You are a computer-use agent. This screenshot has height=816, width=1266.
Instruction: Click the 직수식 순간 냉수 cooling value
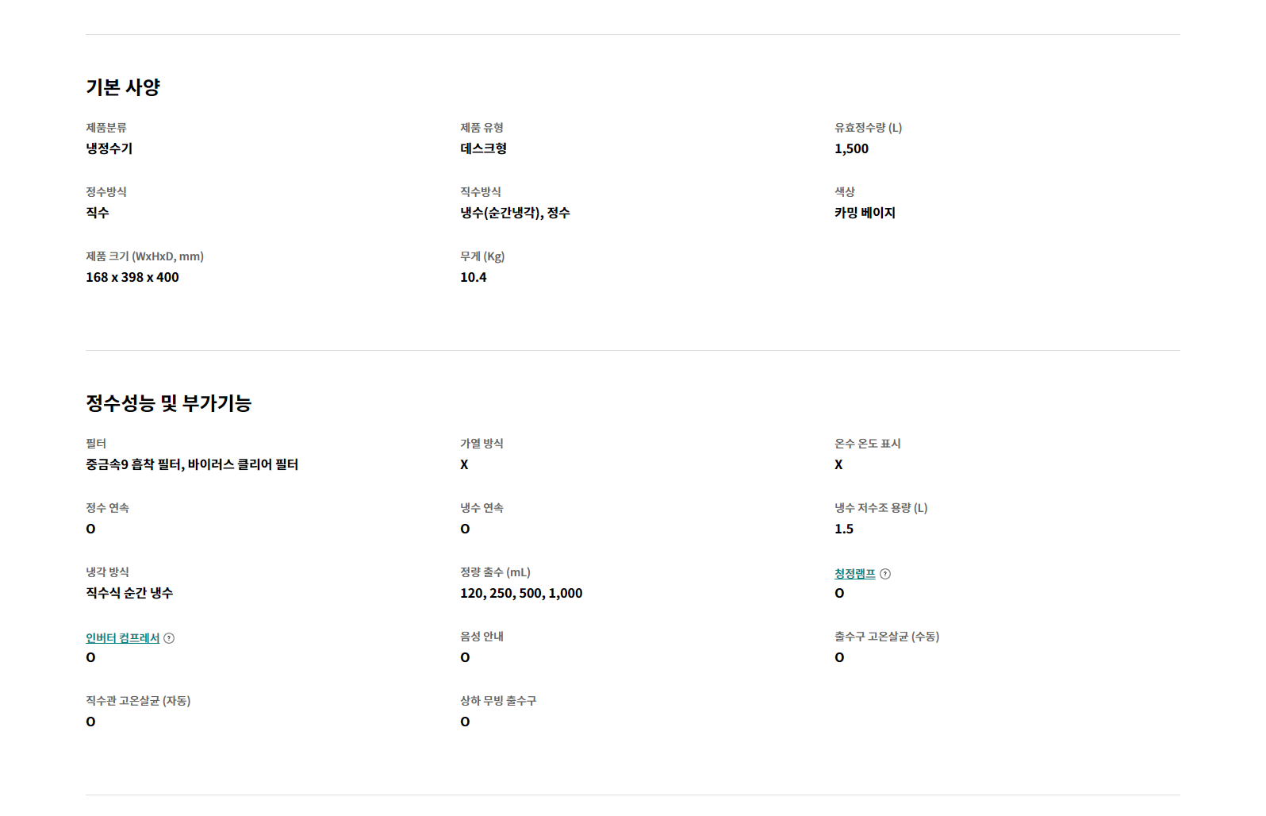tap(129, 593)
